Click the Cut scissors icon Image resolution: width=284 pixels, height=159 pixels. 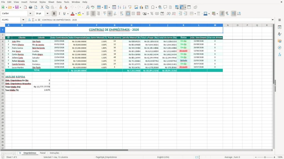click(42, 7)
